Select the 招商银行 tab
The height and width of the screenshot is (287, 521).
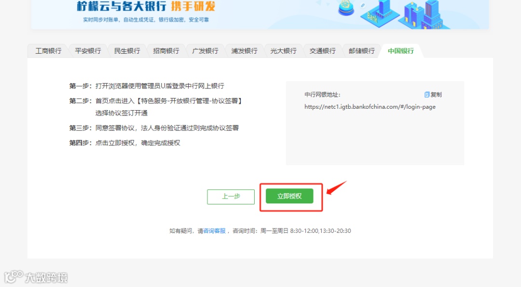(166, 51)
